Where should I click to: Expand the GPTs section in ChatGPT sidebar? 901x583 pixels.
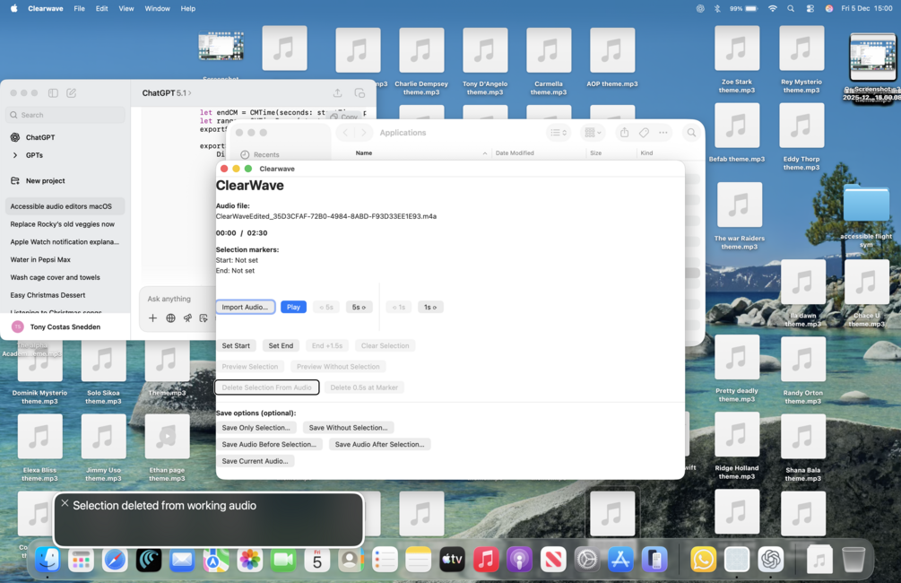tap(15, 155)
